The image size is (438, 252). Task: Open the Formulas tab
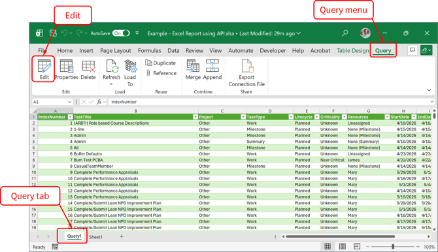point(150,50)
